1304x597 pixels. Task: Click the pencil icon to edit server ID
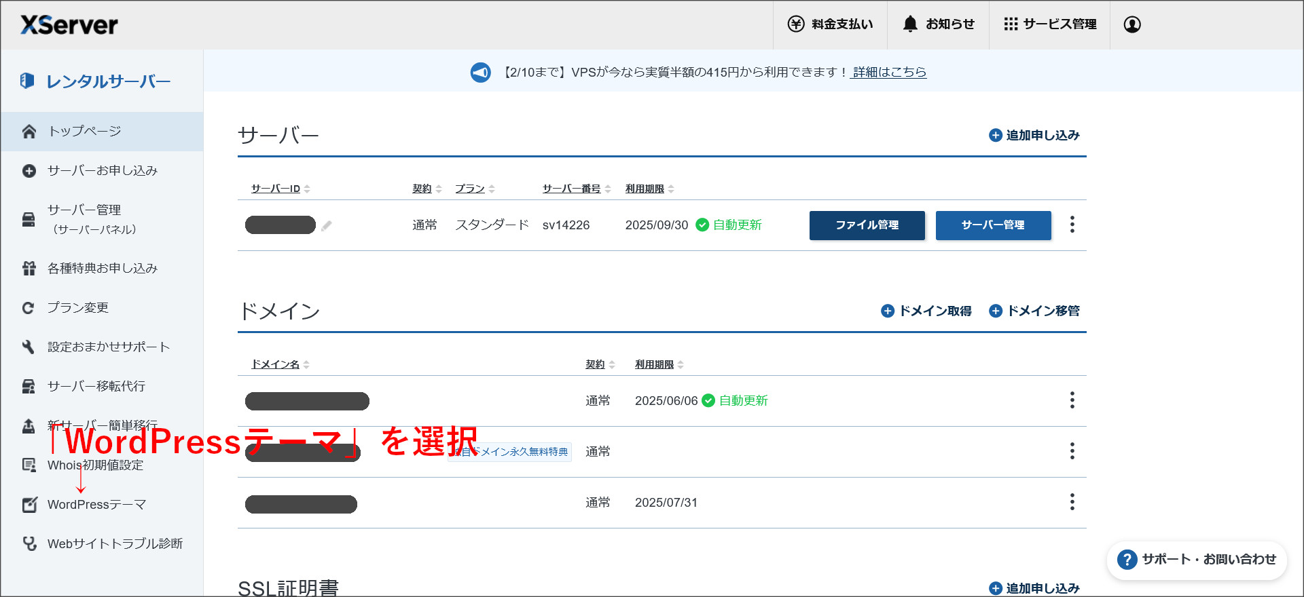tap(327, 225)
